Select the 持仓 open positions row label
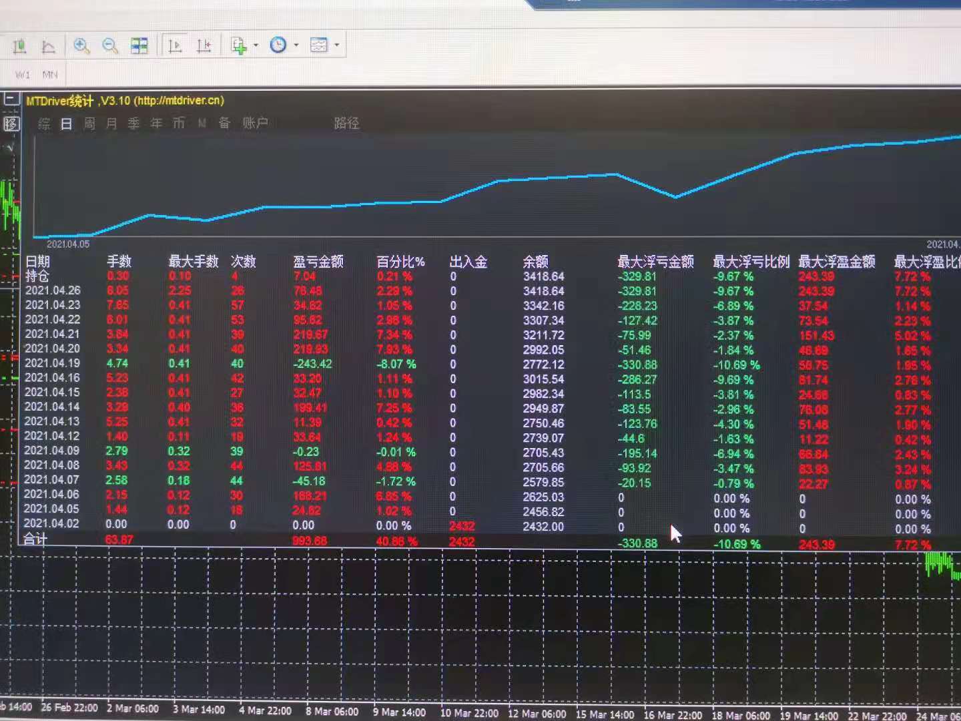Screen dimensions: 961x721 tap(37, 276)
